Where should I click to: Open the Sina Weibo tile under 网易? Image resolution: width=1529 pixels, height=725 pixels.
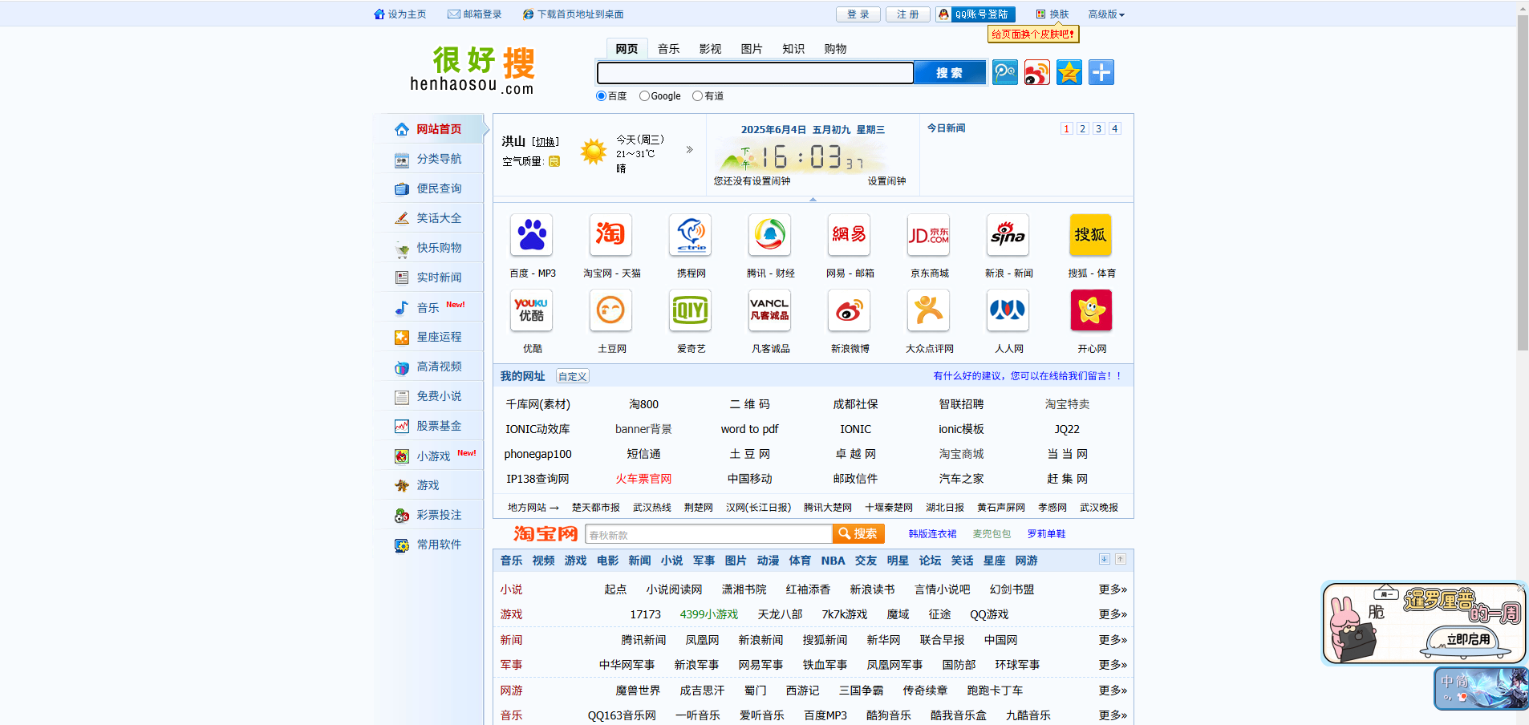pyautogui.click(x=849, y=310)
